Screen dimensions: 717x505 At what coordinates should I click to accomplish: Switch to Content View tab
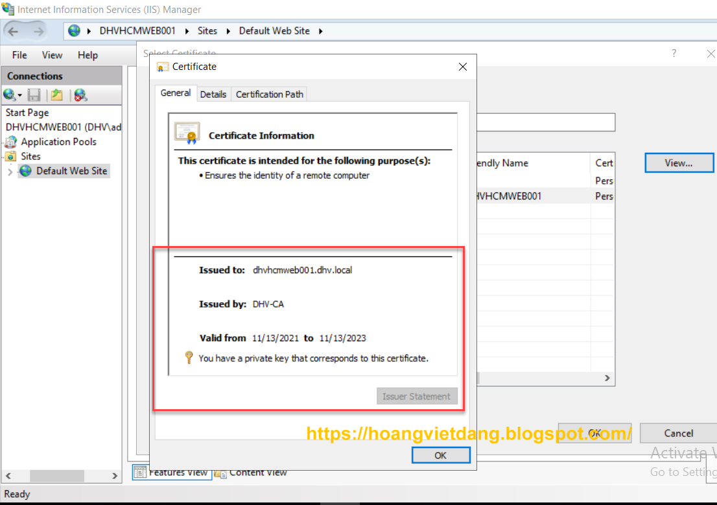(x=251, y=473)
